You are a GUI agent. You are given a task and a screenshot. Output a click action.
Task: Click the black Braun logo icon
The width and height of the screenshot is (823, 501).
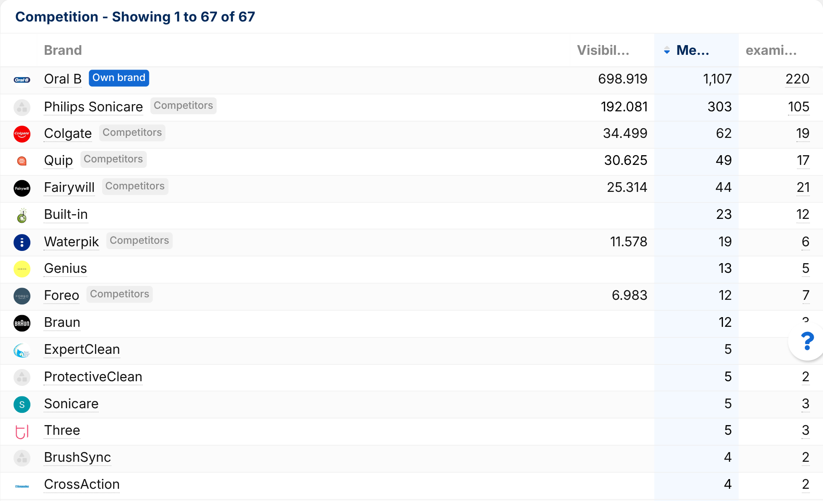click(x=22, y=323)
